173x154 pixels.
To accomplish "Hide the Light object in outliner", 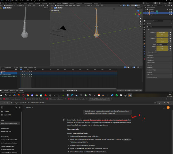I will pos(169,15).
